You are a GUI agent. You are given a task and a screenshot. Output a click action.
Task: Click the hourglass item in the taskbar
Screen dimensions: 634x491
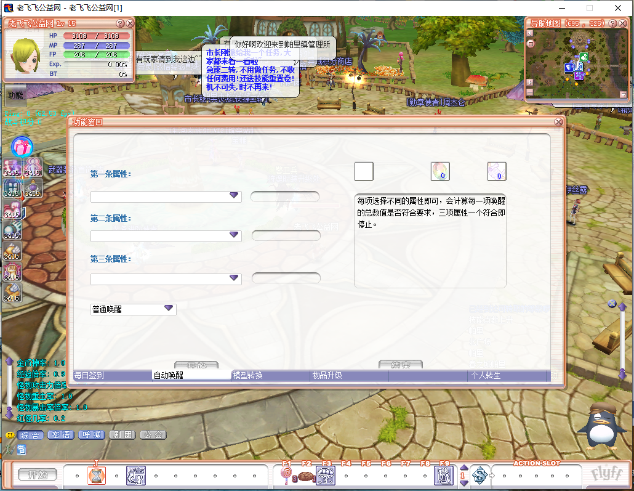click(x=97, y=475)
